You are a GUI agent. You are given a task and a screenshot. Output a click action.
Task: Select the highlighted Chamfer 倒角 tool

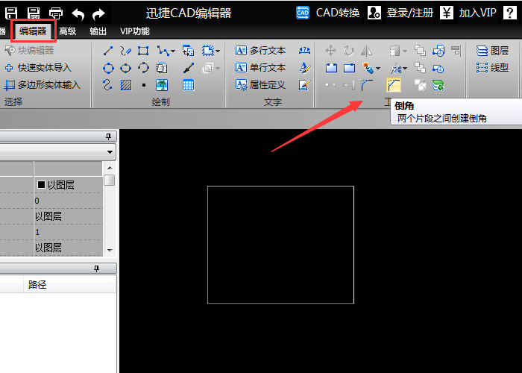pyautogui.click(x=394, y=85)
